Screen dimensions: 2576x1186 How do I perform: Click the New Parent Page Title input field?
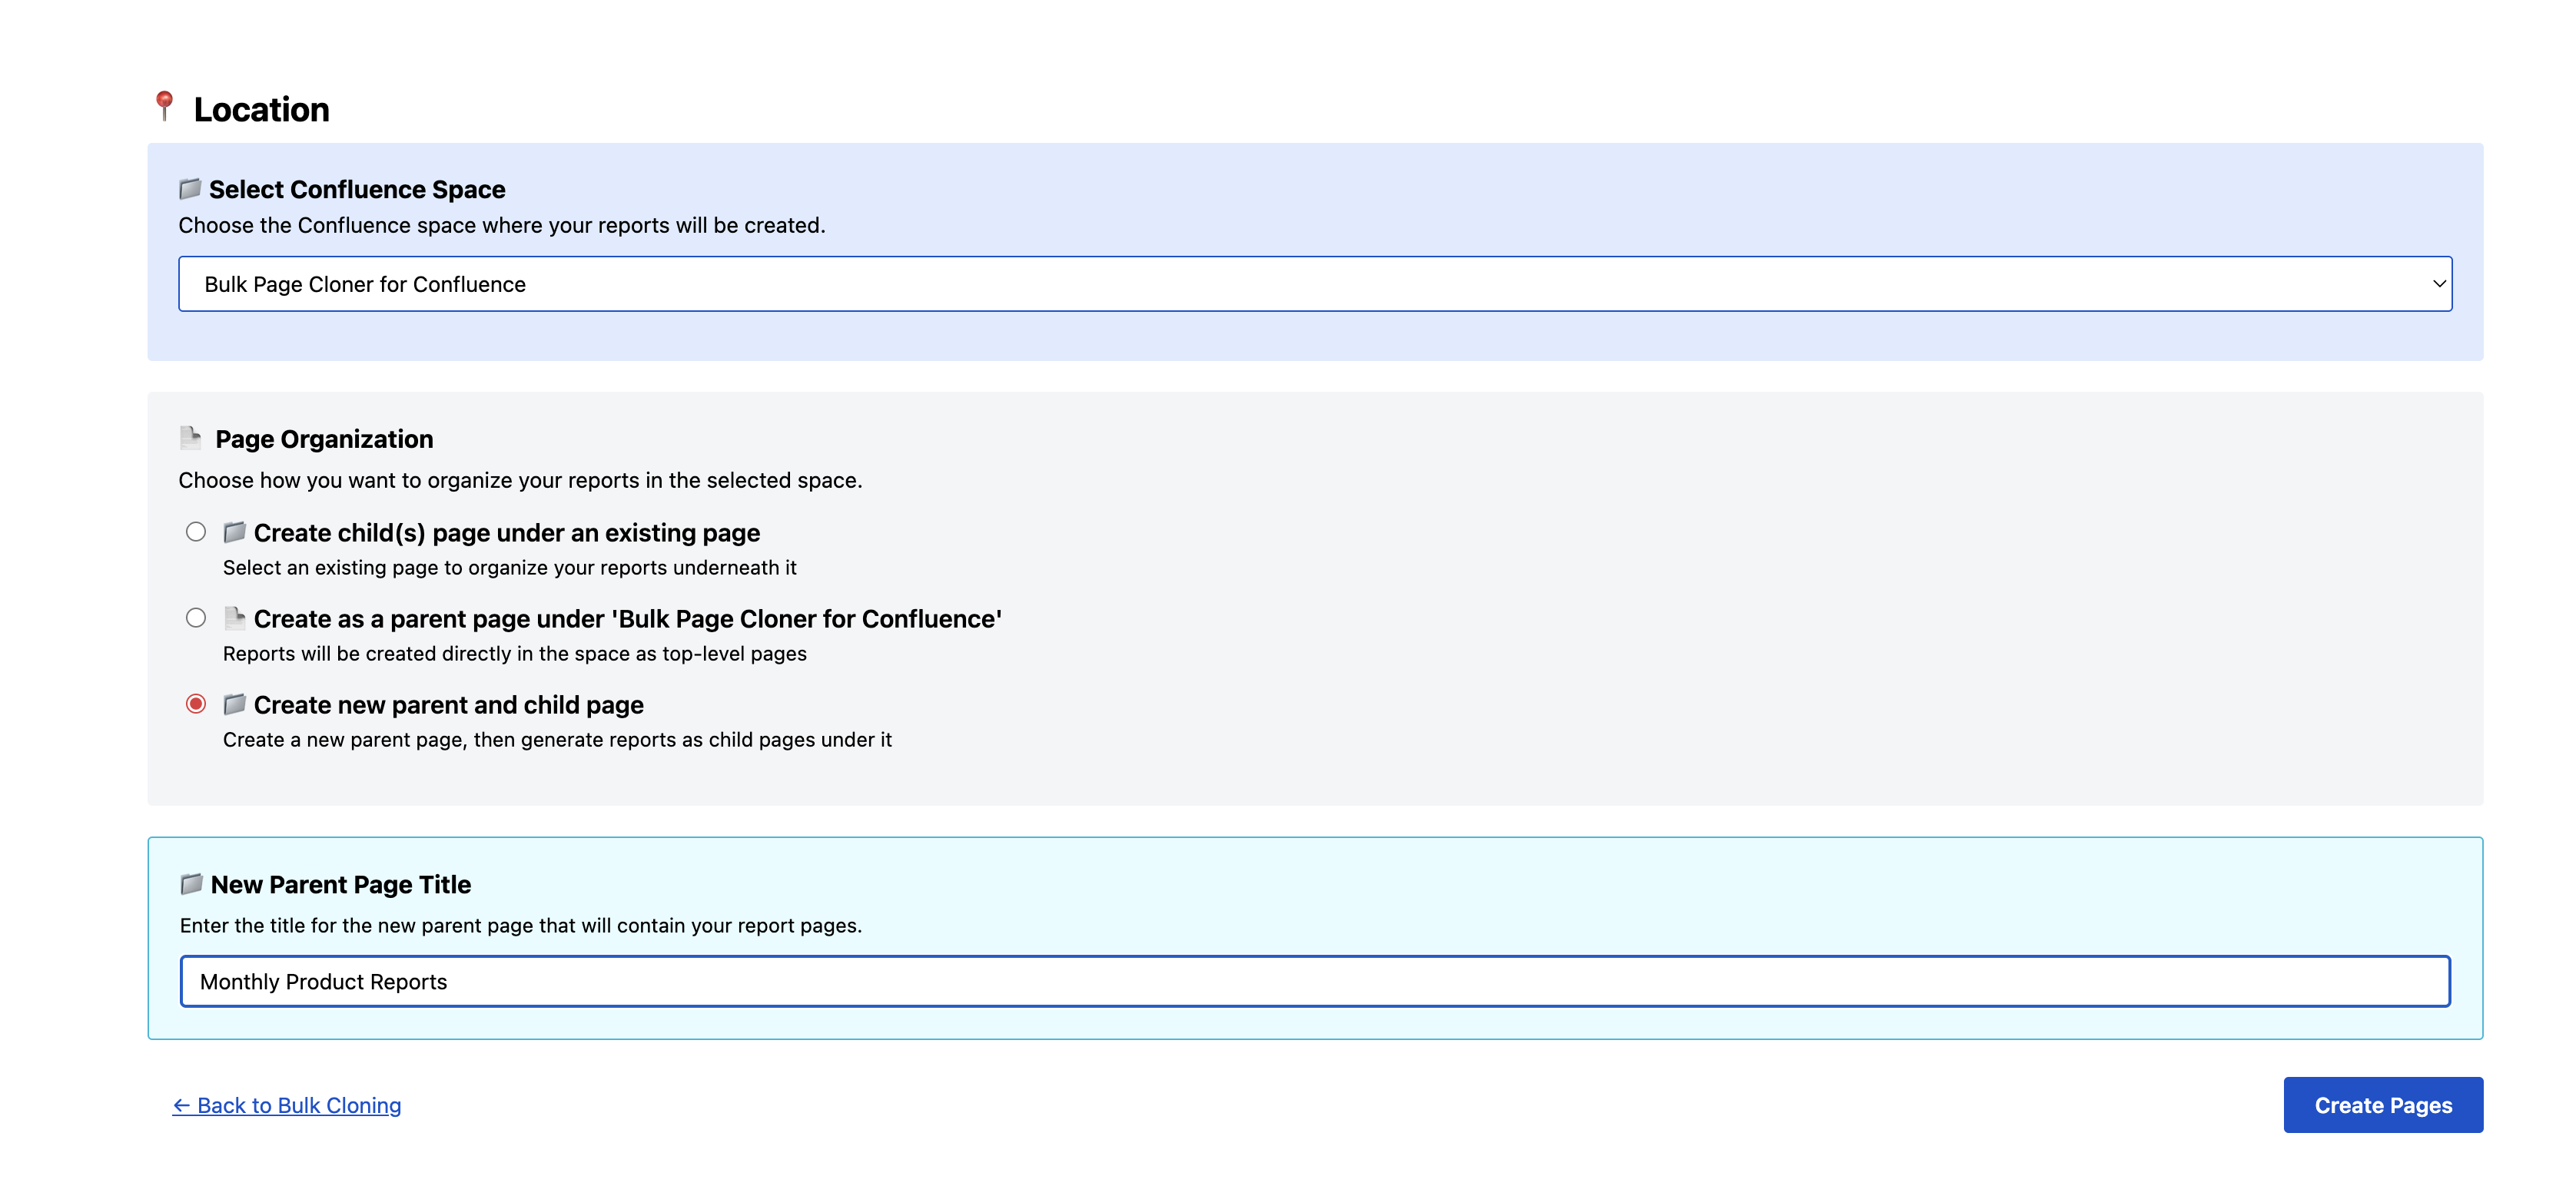pos(1315,981)
